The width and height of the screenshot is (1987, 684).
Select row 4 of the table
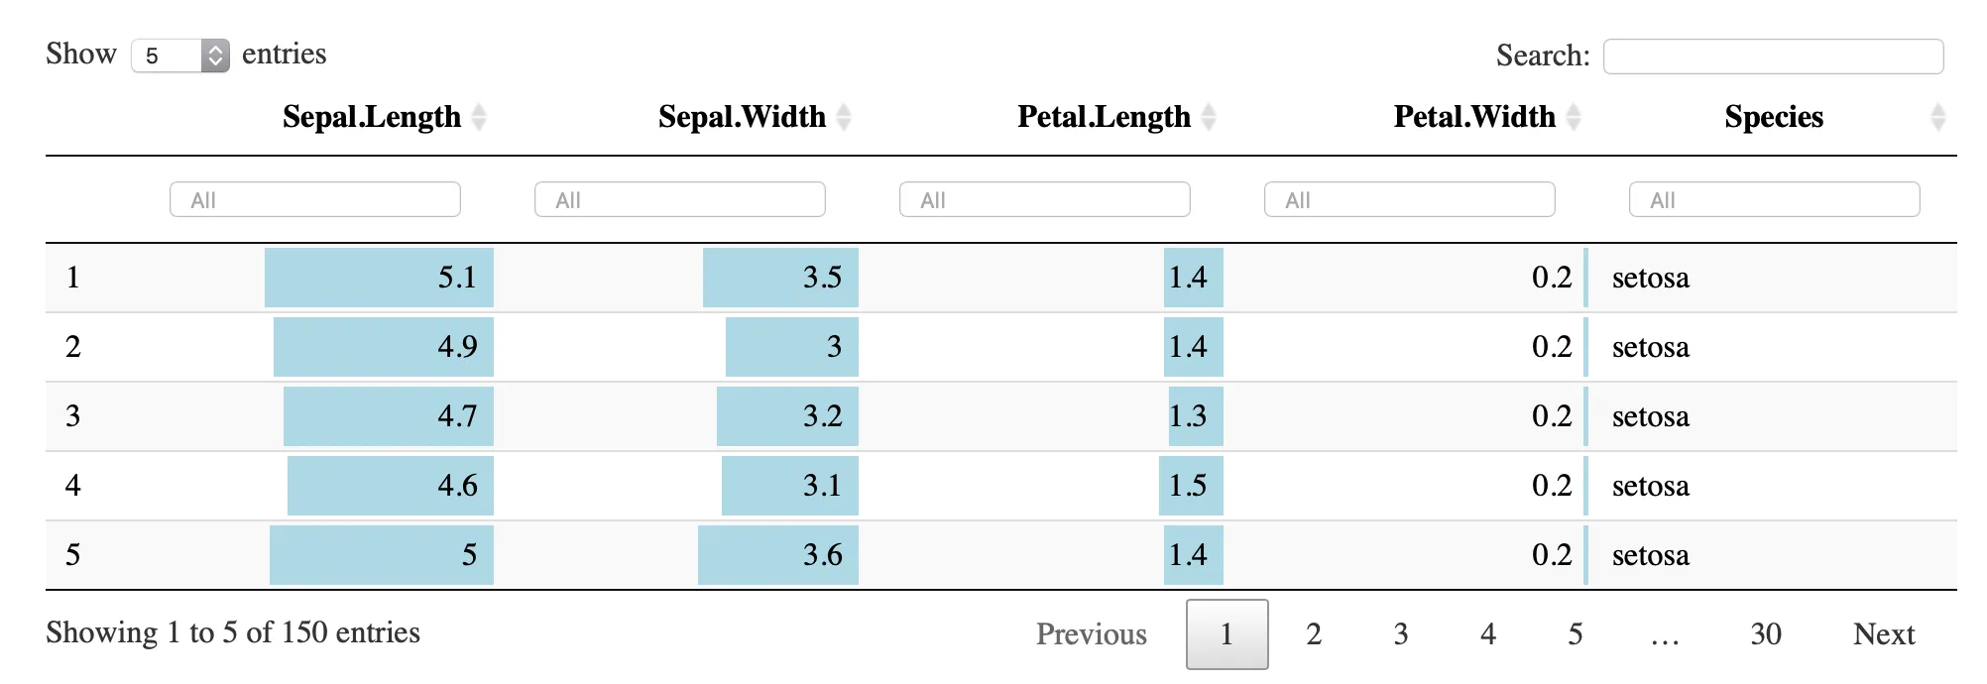pos(1001,486)
